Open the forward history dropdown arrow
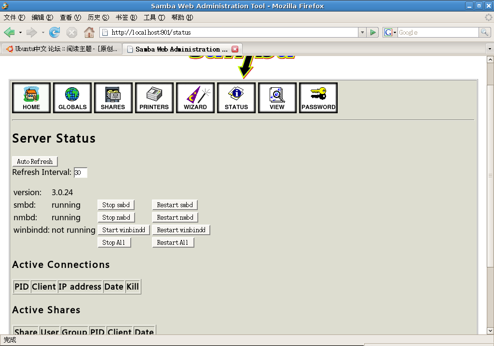The image size is (494, 346). [43, 32]
